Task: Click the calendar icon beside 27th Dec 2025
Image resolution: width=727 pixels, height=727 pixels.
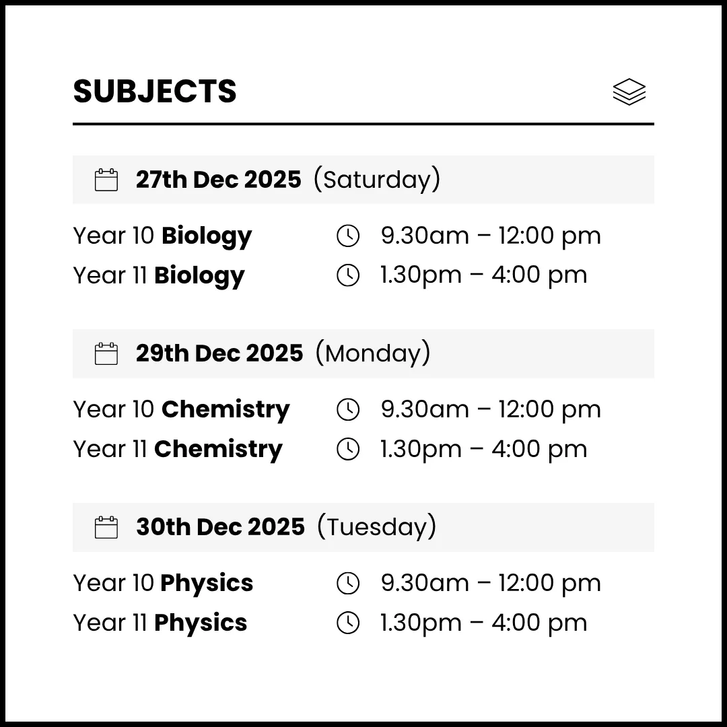Action: coord(106,180)
